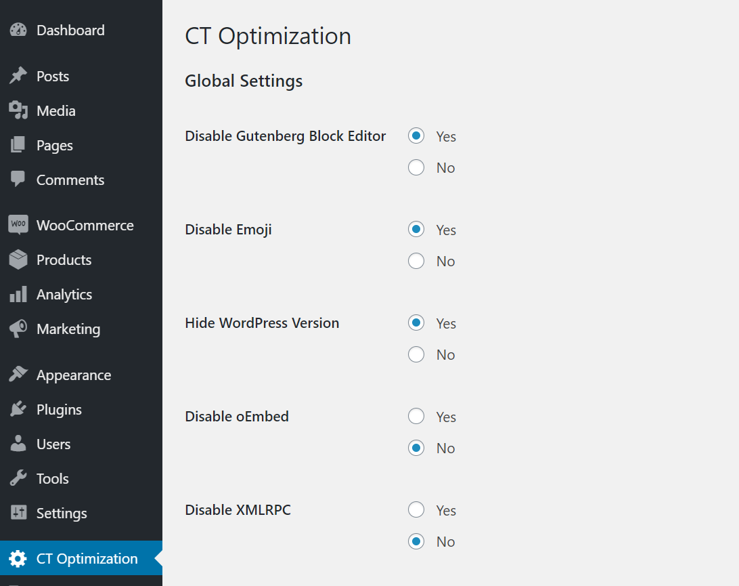Viewport: 739px width, 586px height.
Task: Open the CT Optimization menu label
Action: coord(87,559)
